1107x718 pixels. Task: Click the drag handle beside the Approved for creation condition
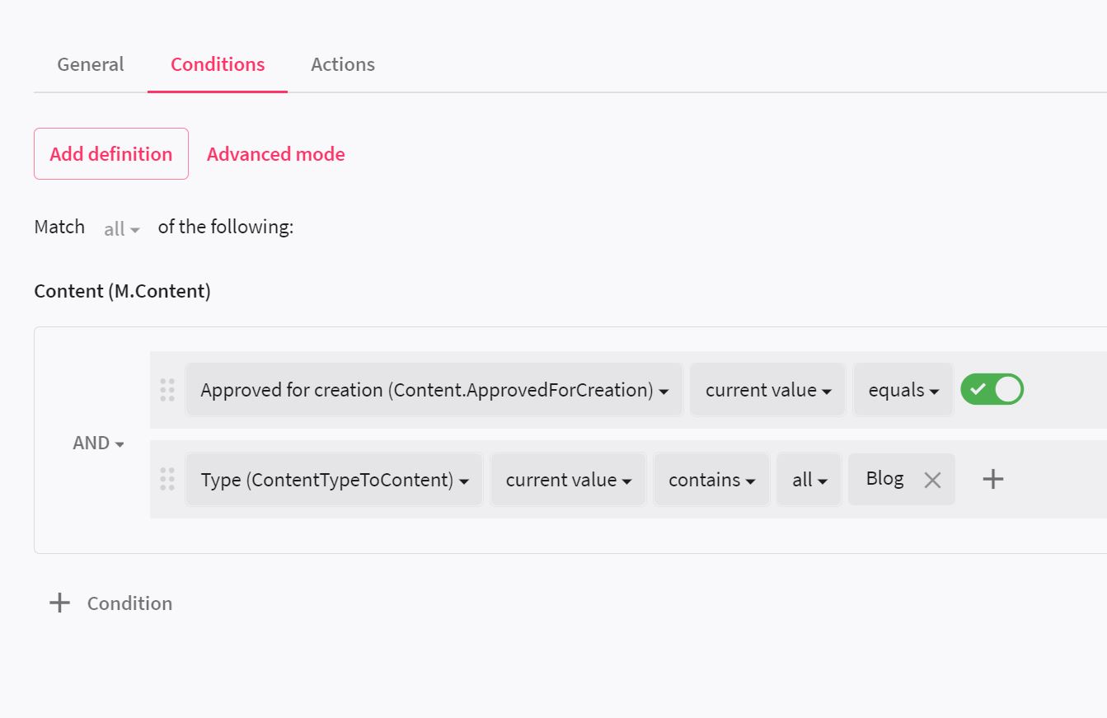pyautogui.click(x=167, y=390)
